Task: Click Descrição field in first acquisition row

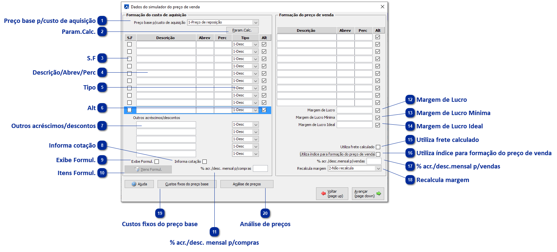Action: (166, 44)
